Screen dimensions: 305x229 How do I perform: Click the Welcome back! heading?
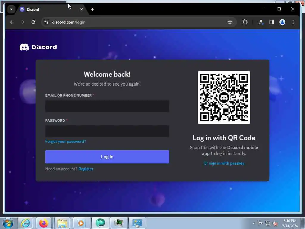(107, 74)
